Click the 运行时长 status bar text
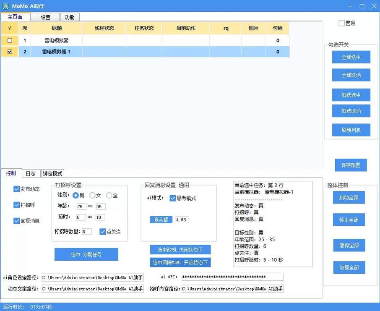The image size is (380, 311). (27, 307)
